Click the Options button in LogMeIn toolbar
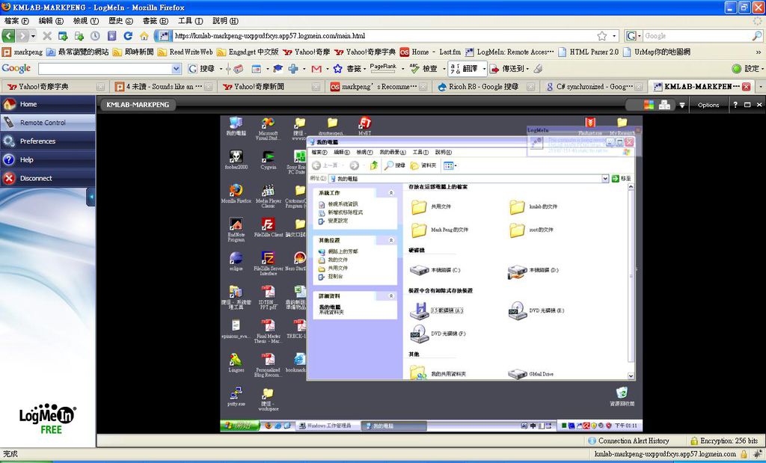Viewport: 766px width, 463px height. tap(708, 105)
